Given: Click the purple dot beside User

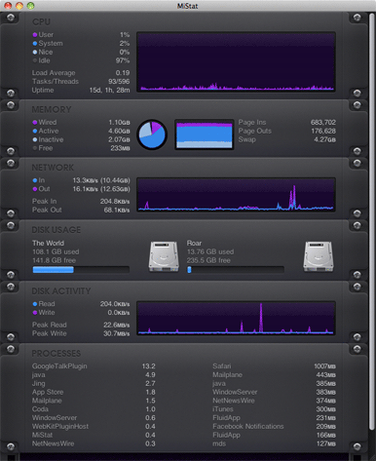Looking at the screenshot, I should click(35, 35).
